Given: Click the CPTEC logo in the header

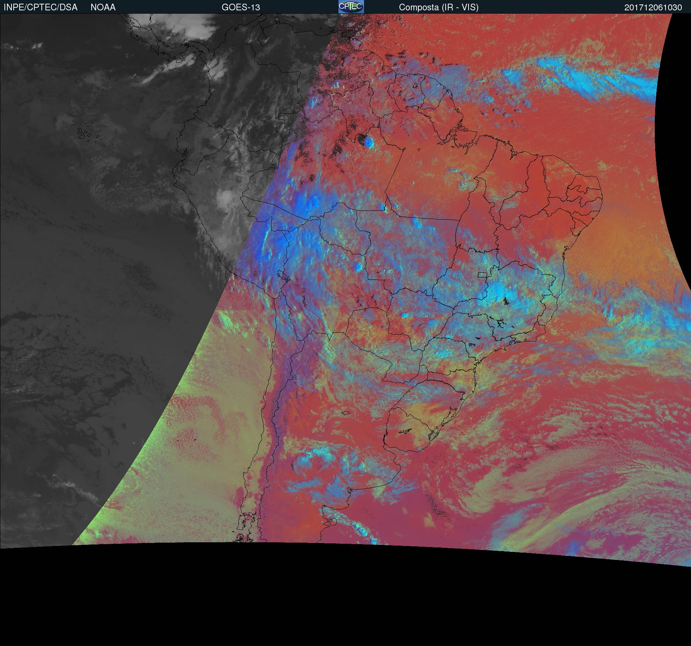Looking at the screenshot, I should click(x=351, y=7).
